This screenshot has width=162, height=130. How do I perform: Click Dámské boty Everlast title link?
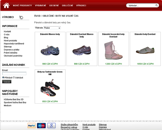tap(145, 34)
